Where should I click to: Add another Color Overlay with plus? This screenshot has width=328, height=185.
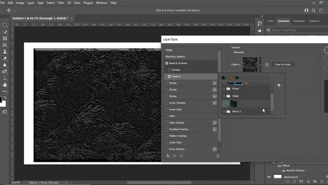pos(215,123)
